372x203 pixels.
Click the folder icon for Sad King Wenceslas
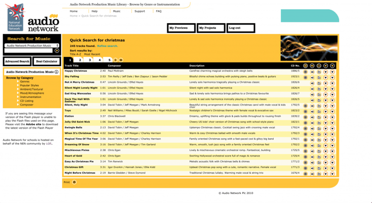point(319,94)
